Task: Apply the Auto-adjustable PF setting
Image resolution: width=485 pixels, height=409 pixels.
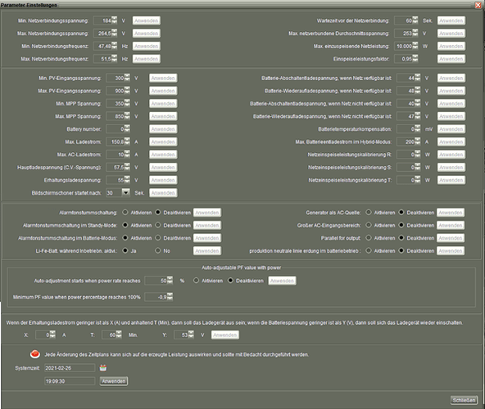Action: click(282, 281)
